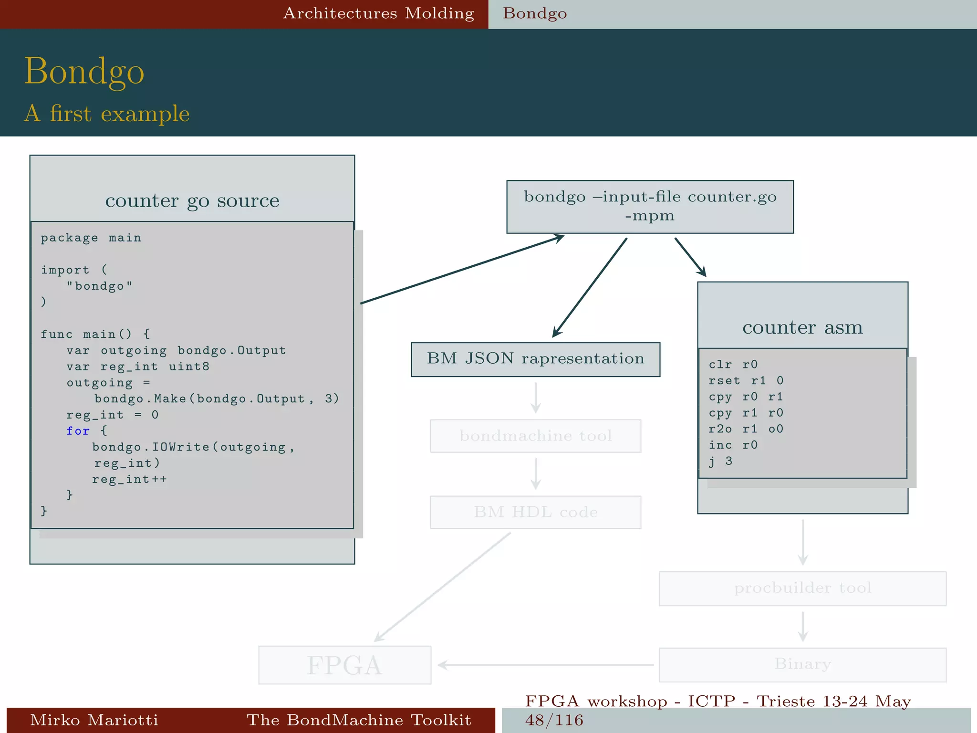Click the 'clr r0' assembly line
The height and width of the screenshot is (733, 977).
click(x=733, y=365)
